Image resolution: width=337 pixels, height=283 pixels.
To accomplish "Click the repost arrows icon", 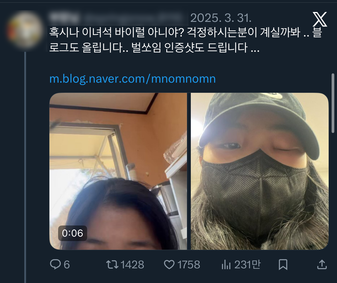I will click(x=112, y=264).
